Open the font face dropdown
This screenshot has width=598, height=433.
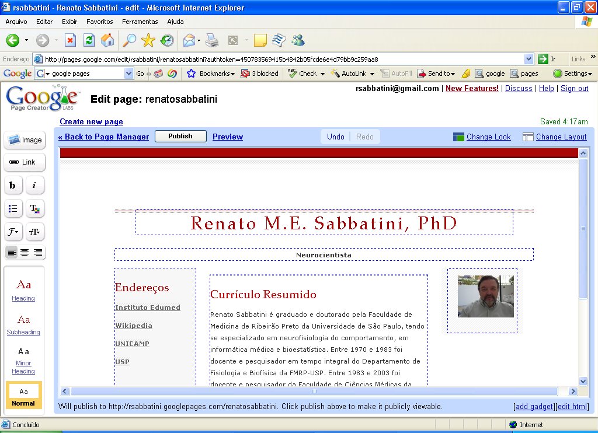coord(13,232)
